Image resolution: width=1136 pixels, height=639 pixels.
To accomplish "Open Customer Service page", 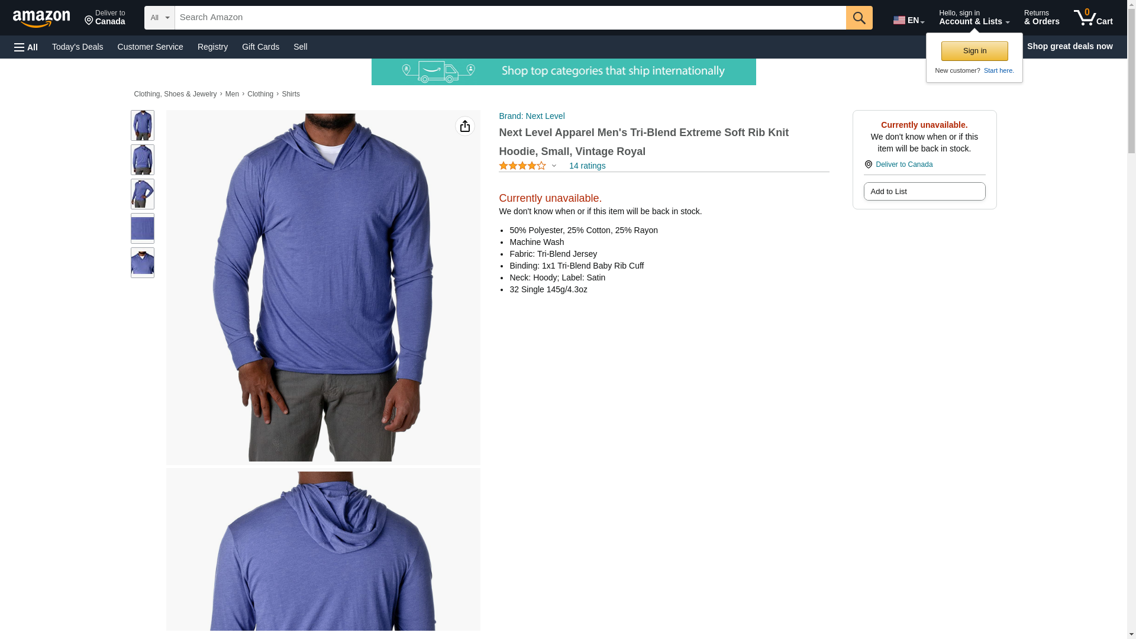I will (x=150, y=47).
